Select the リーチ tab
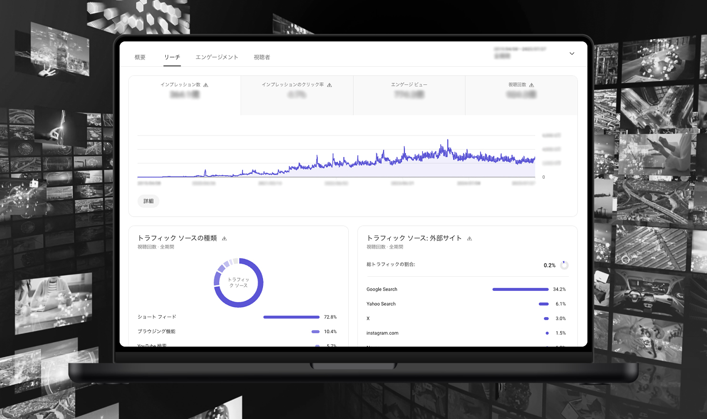 point(172,57)
